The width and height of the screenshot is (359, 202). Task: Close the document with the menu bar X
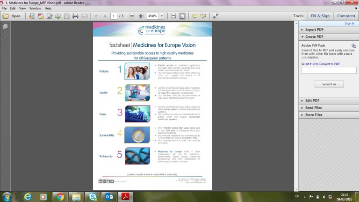point(356,8)
